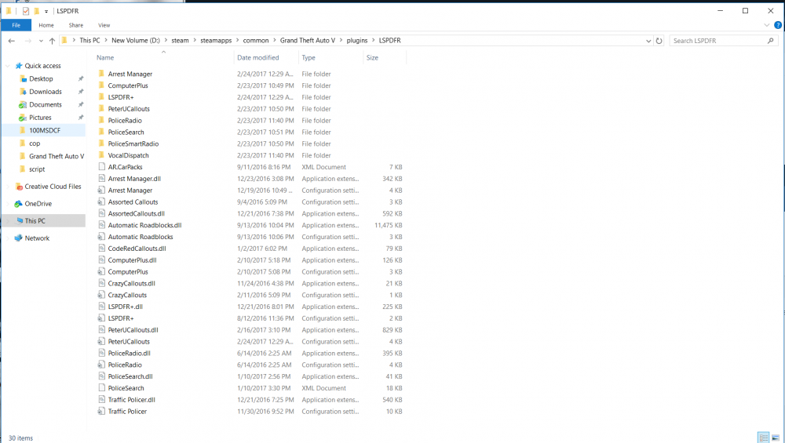785x443 pixels.
Task: Click the CrazyCallouts.dll file icon
Action: coord(101,284)
